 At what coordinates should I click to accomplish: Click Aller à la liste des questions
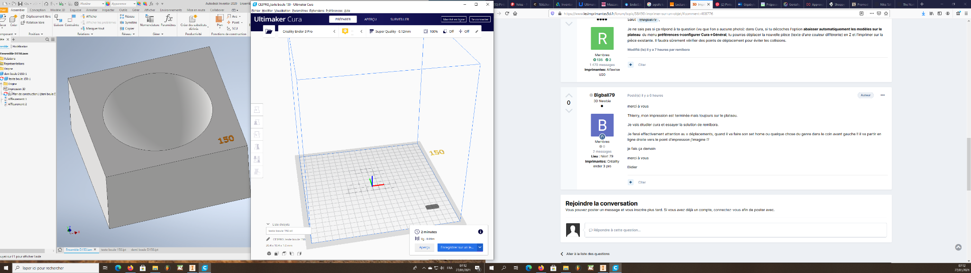[588, 254]
